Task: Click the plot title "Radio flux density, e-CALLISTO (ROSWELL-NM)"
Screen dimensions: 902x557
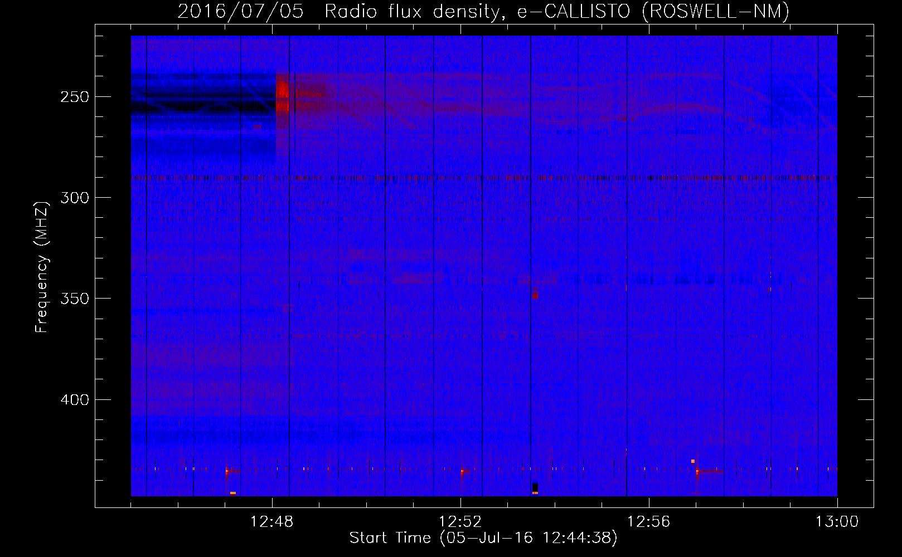Action: coord(557,11)
